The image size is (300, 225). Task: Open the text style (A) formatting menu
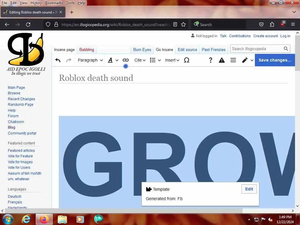(x=112, y=60)
